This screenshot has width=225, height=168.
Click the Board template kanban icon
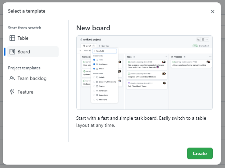point(12,52)
